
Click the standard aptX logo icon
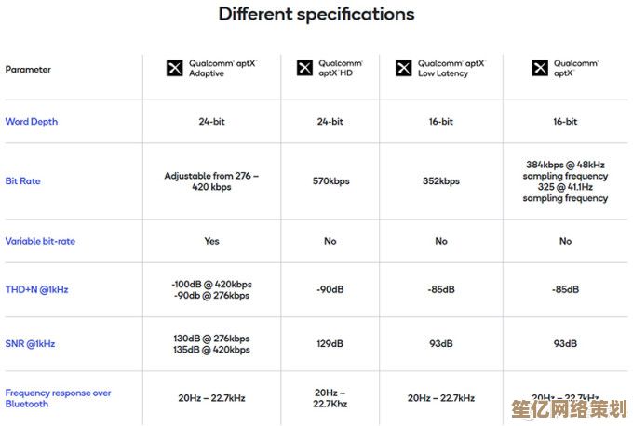[540, 68]
